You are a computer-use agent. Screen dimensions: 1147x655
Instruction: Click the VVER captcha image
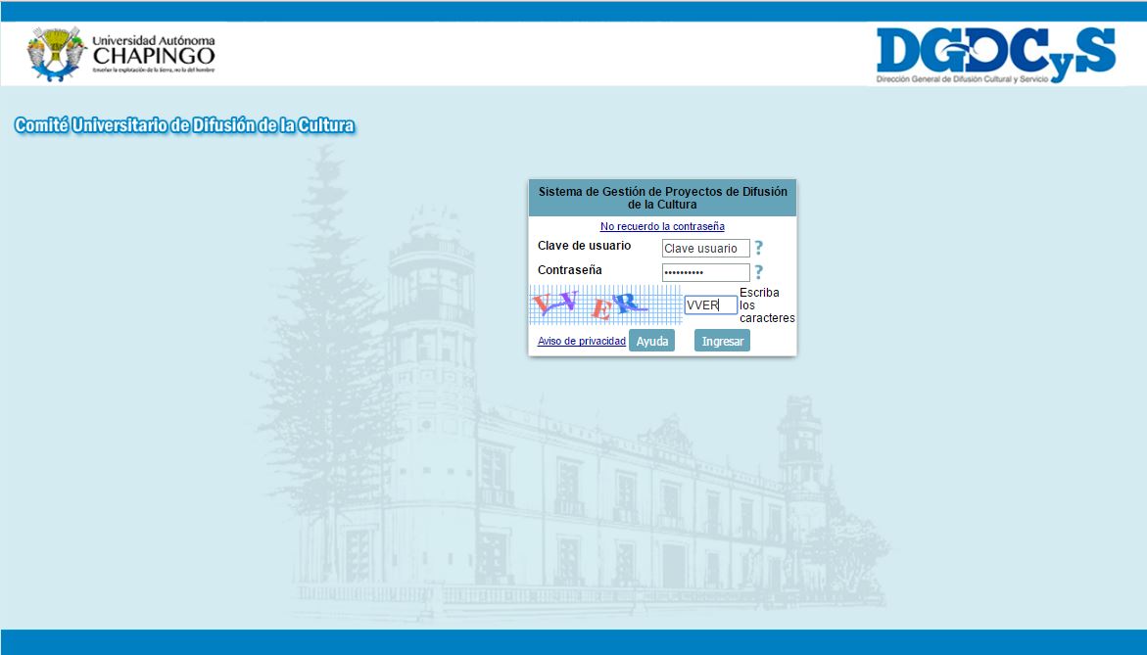(604, 304)
